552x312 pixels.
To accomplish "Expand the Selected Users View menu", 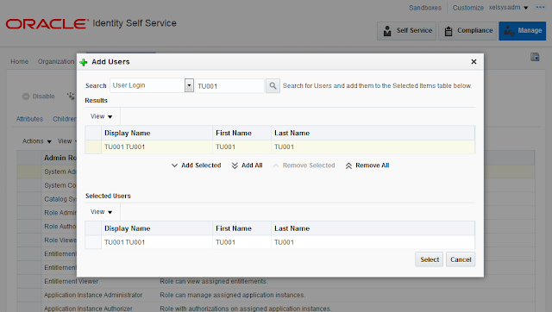I will coord(102,212).
